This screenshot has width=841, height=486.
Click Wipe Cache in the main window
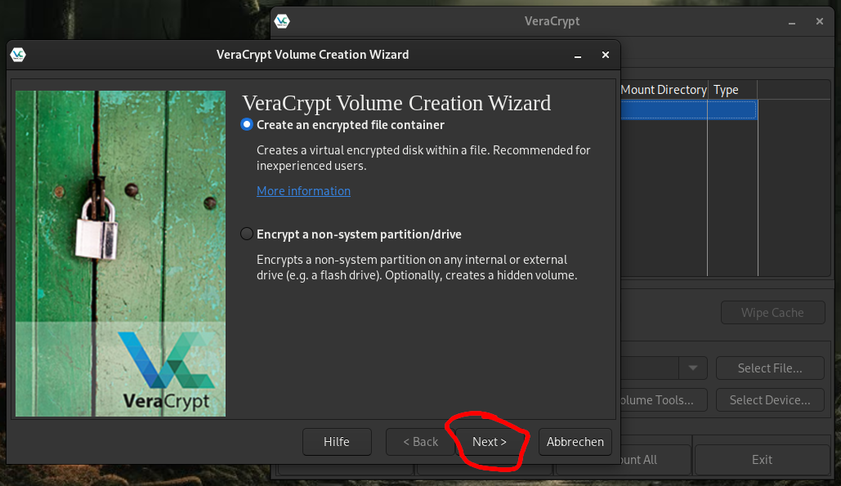(x=772, y=312)
